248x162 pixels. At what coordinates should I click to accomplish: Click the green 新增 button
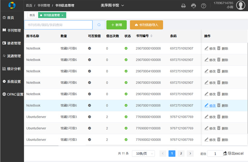pyautogui.click(x=116, y=25)
